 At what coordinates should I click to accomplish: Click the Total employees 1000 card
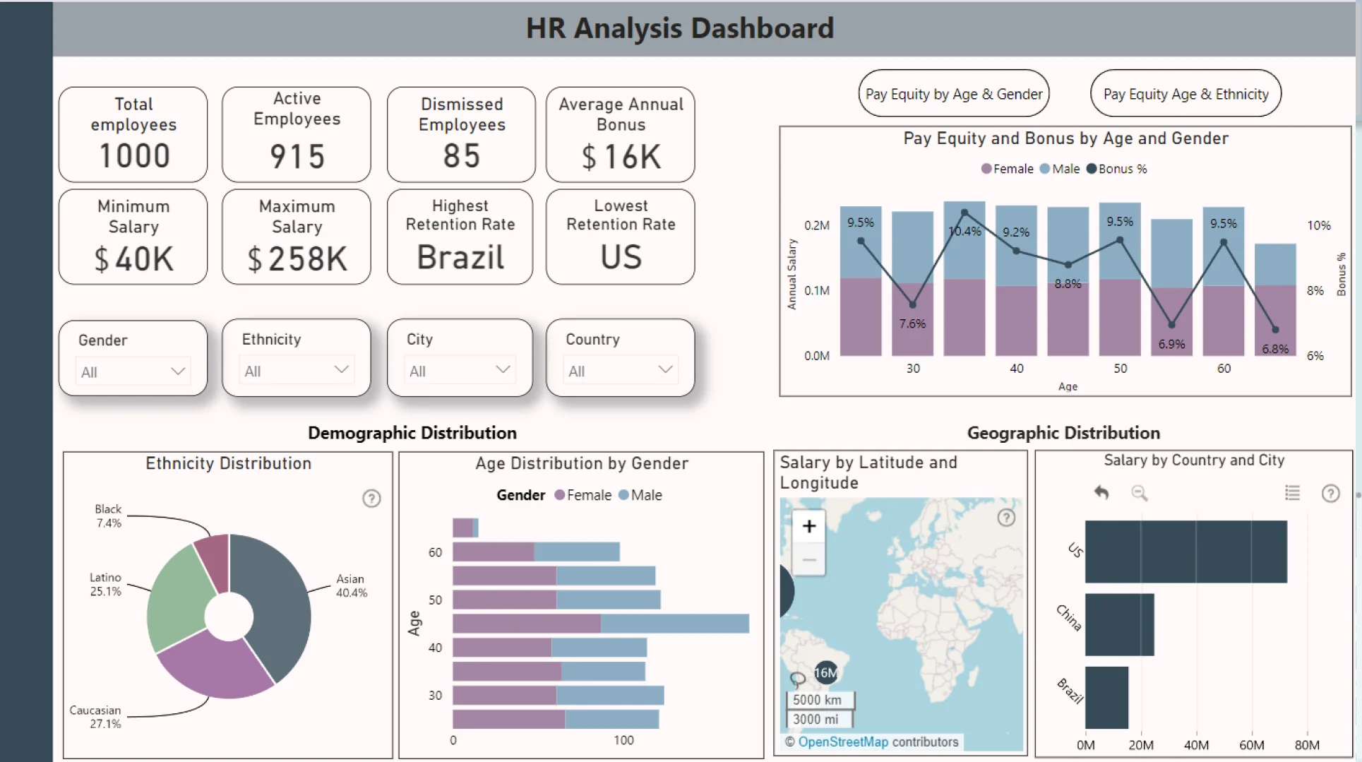point(133,134)
